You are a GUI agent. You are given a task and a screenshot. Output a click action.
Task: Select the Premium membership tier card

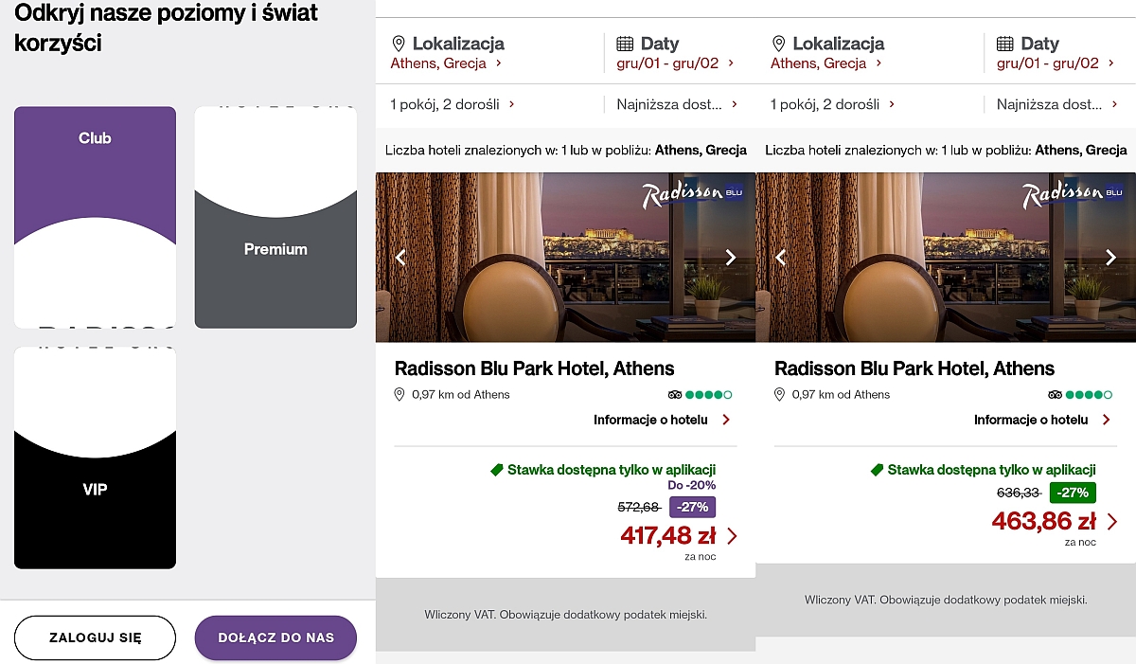[275, 217]
